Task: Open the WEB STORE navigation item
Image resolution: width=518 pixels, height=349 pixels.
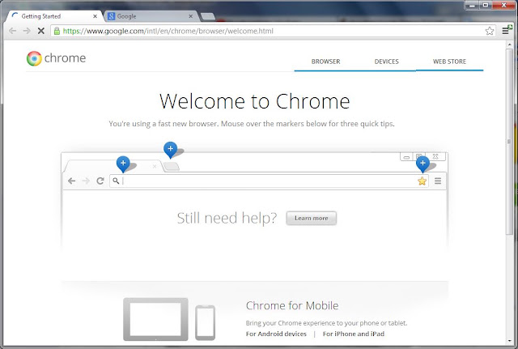Action: [x=450, y=62]
